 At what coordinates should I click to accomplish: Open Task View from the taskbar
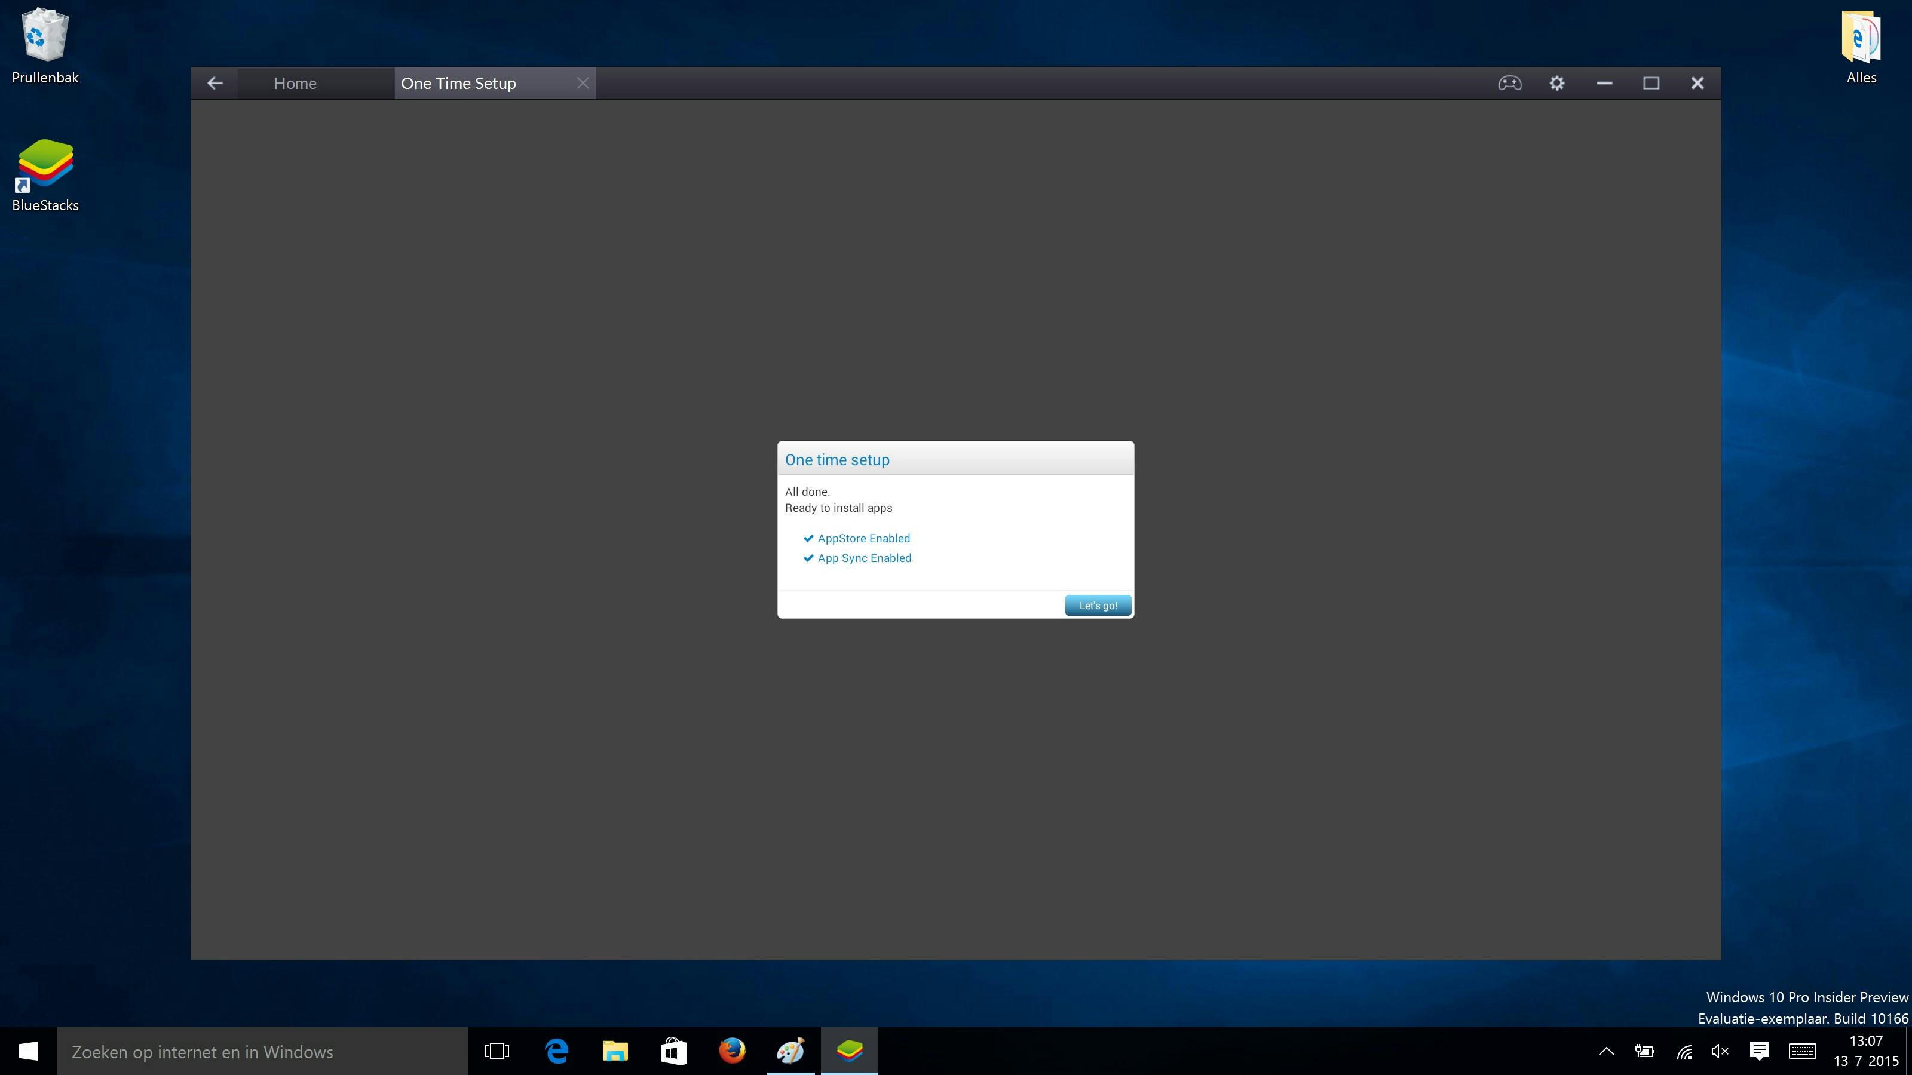click(497, 1051)
